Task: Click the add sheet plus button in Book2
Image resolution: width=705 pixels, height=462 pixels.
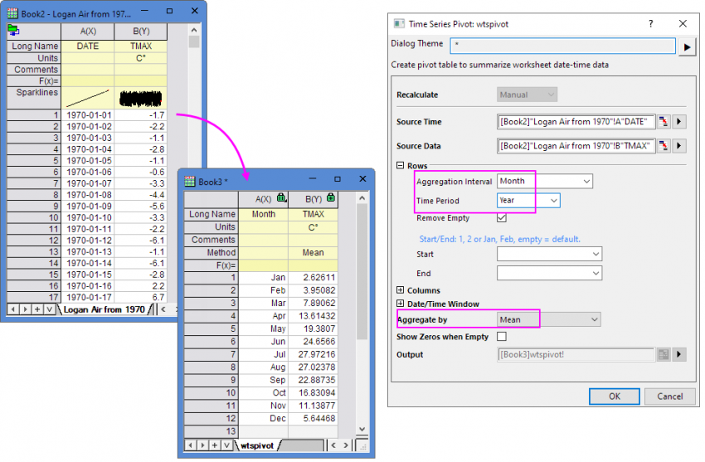Action: click(36, 309)
